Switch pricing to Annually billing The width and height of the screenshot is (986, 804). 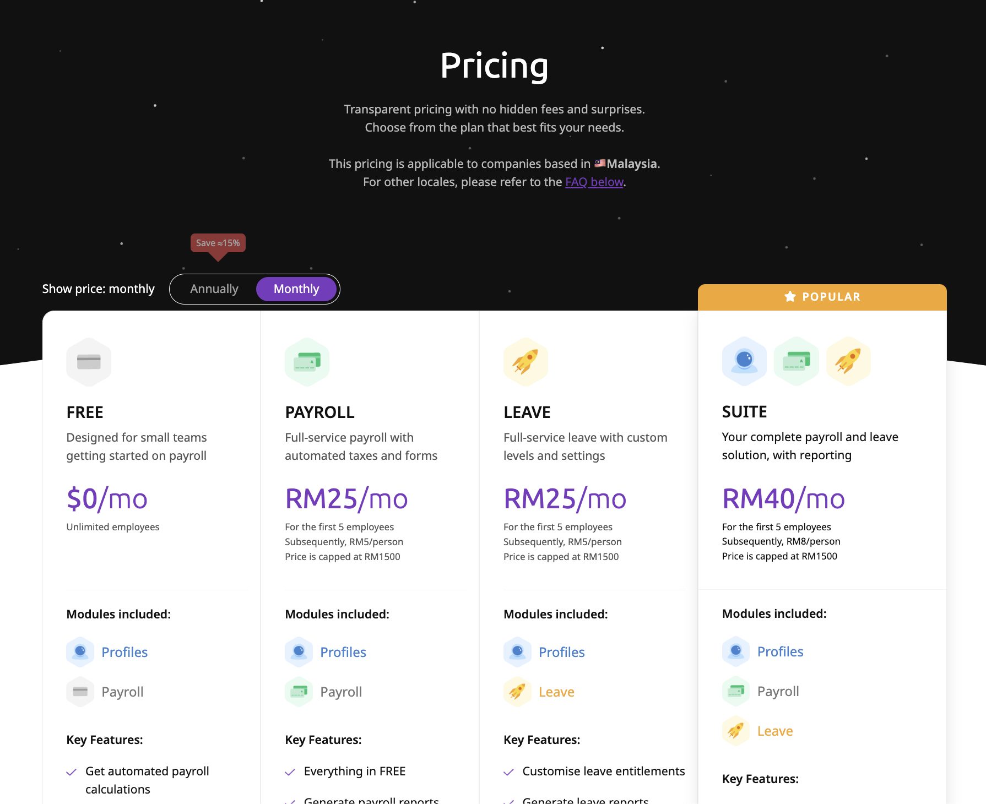point(214,289)
